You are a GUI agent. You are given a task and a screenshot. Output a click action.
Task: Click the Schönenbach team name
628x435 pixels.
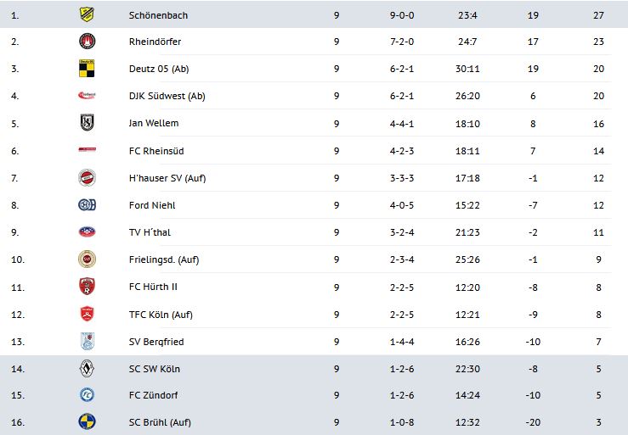tap(158, 14)
